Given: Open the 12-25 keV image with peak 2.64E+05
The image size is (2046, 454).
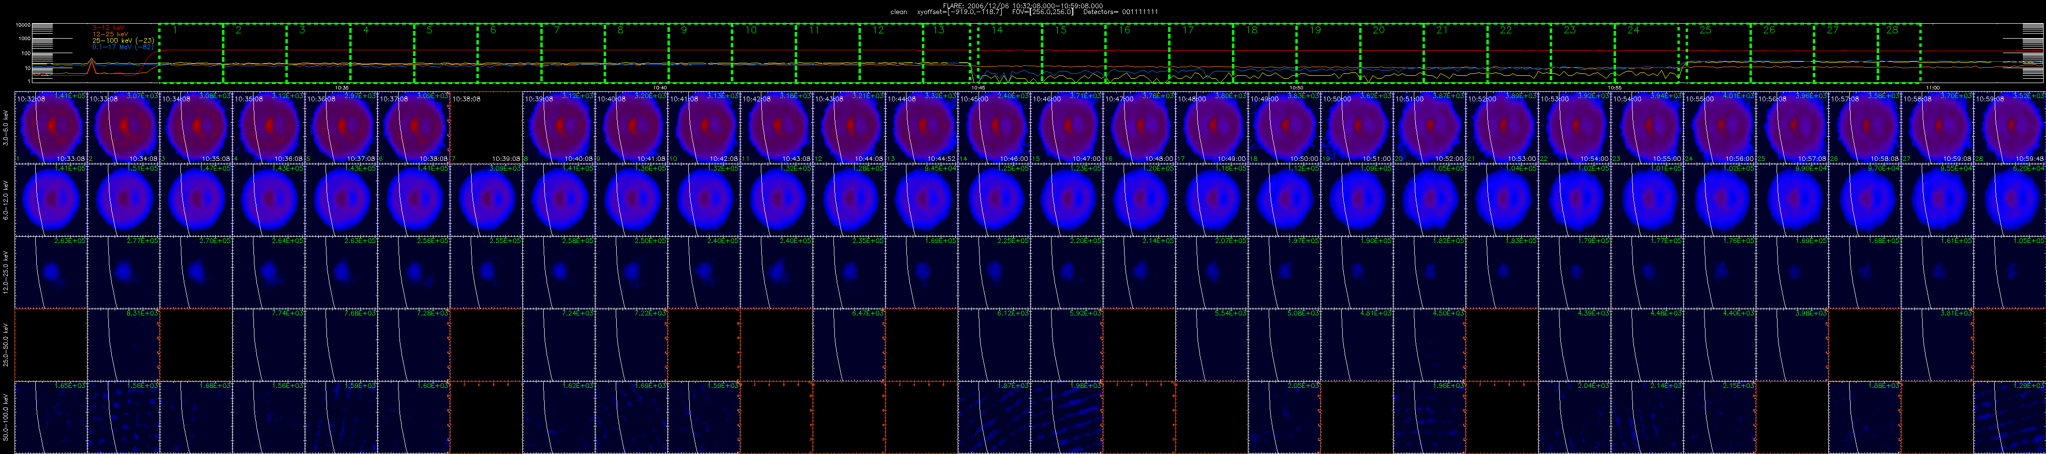Looking at the screenshot, I should [268, 272].
